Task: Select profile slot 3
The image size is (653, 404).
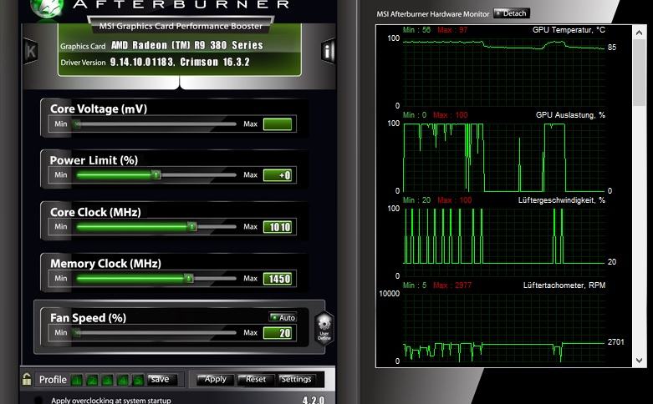Action: point(108,380)
